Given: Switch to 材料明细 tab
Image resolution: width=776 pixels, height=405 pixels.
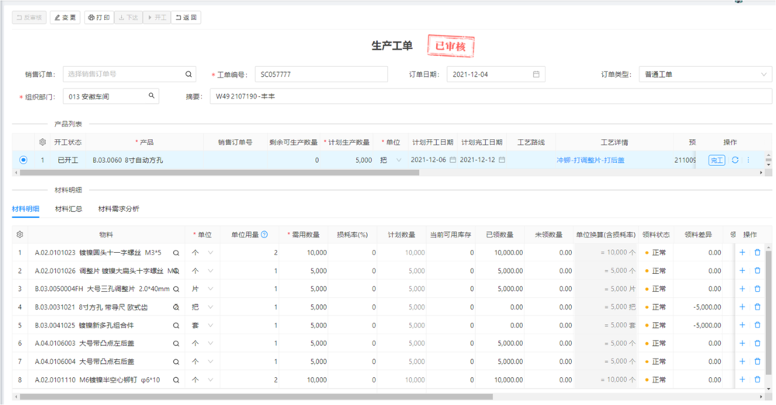Looking at the screenshot, I should click(26, 209).
